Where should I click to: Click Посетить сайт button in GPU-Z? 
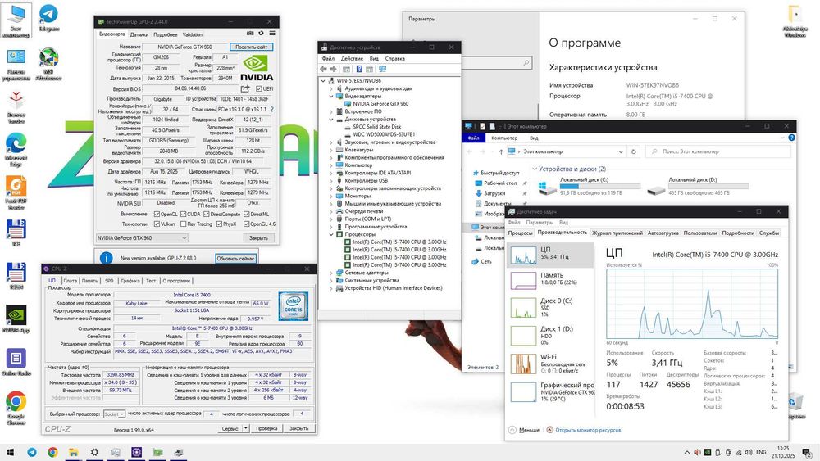pos(251,47)
